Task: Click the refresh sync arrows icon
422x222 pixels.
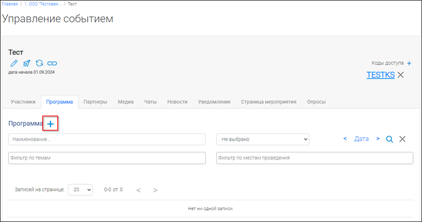Action: (x=39, y=63)
